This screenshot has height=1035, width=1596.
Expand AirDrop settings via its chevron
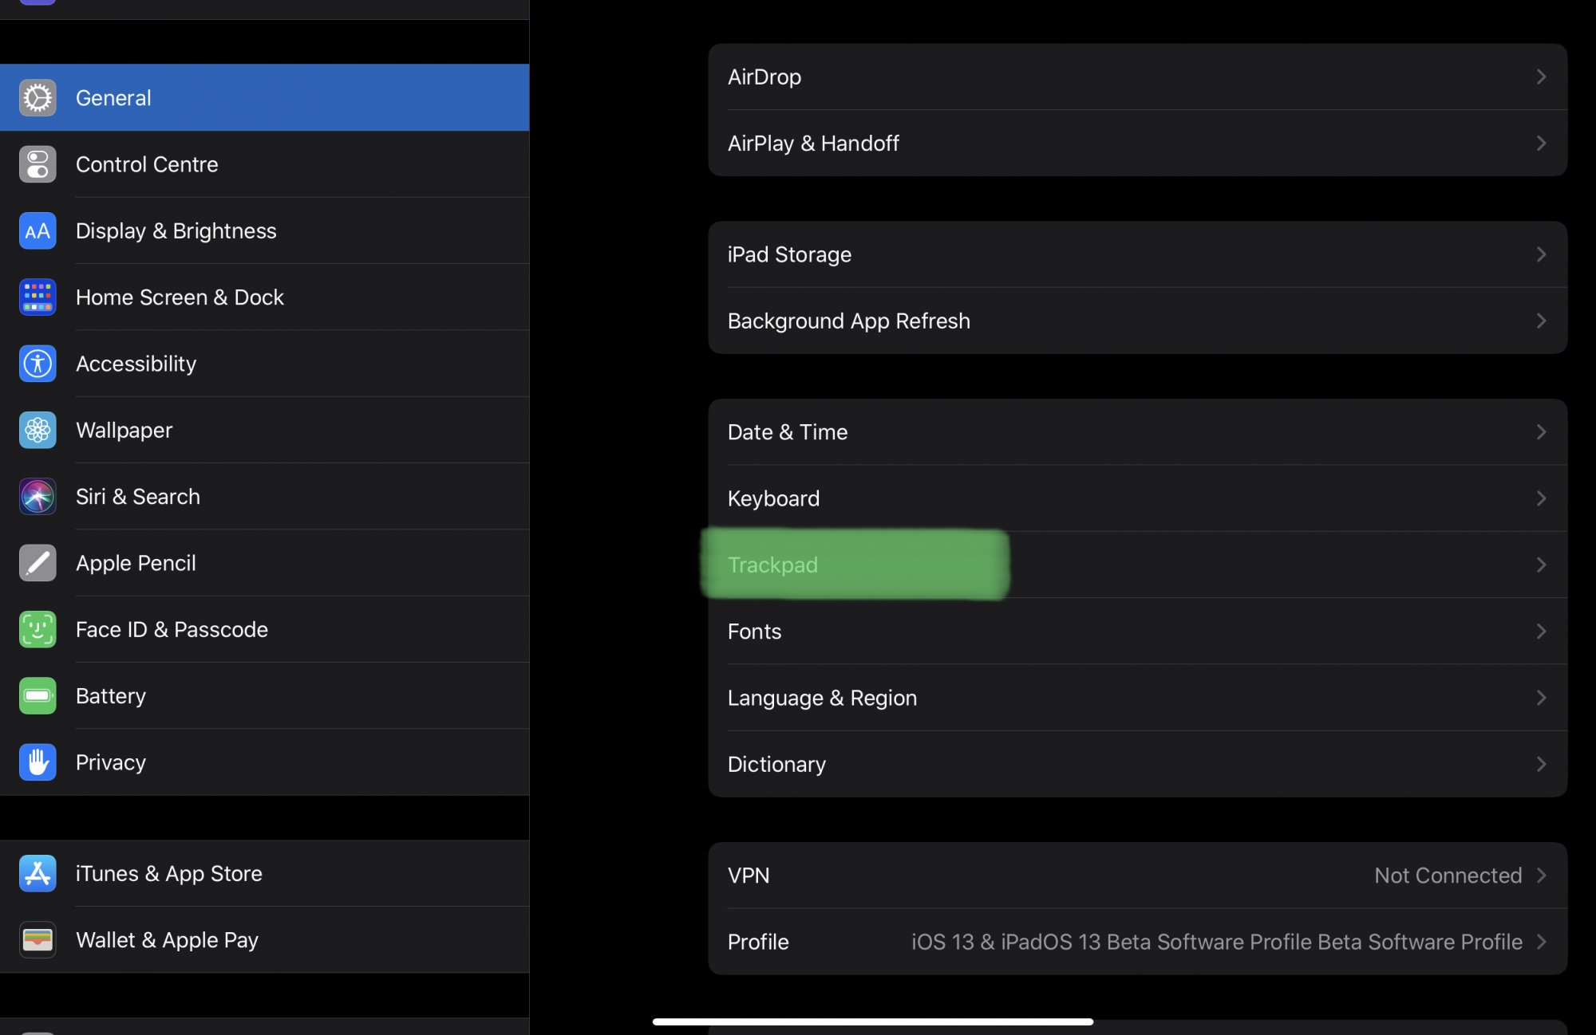tap(1541, 77)
